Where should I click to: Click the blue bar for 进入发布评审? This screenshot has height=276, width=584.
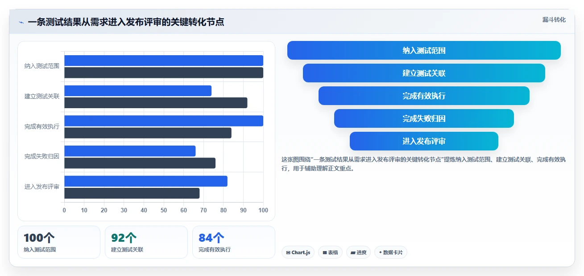(x=146, y=181)
